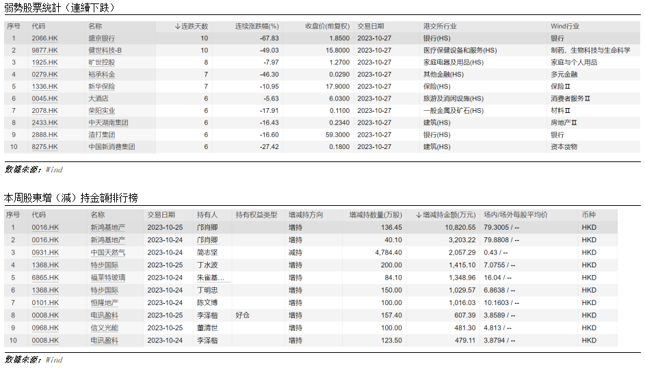
Task: Click the 持有权益类型 column header
Action: point(256,215)
